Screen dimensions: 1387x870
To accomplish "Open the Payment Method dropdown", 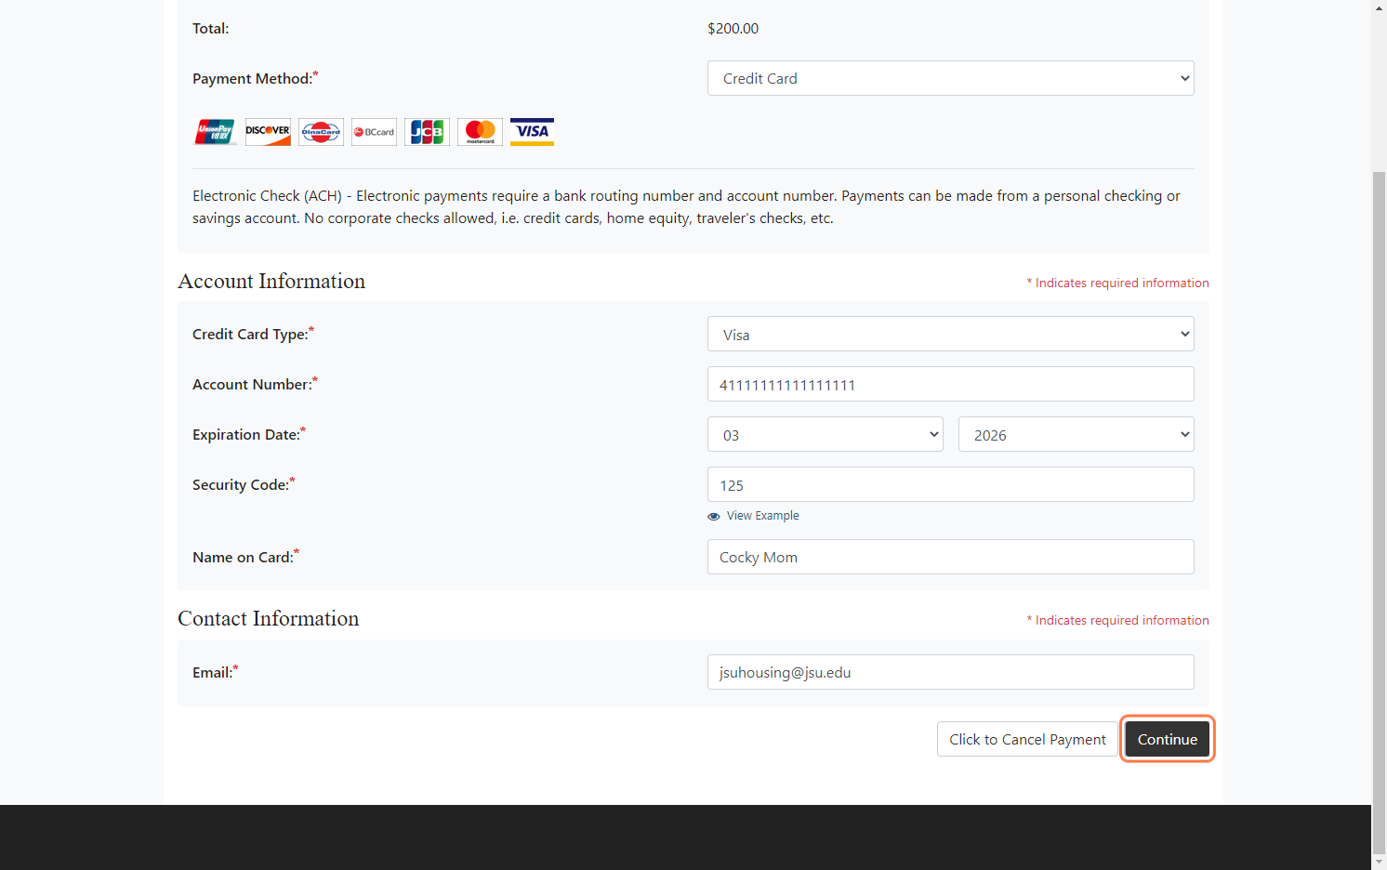I will 950,78.
